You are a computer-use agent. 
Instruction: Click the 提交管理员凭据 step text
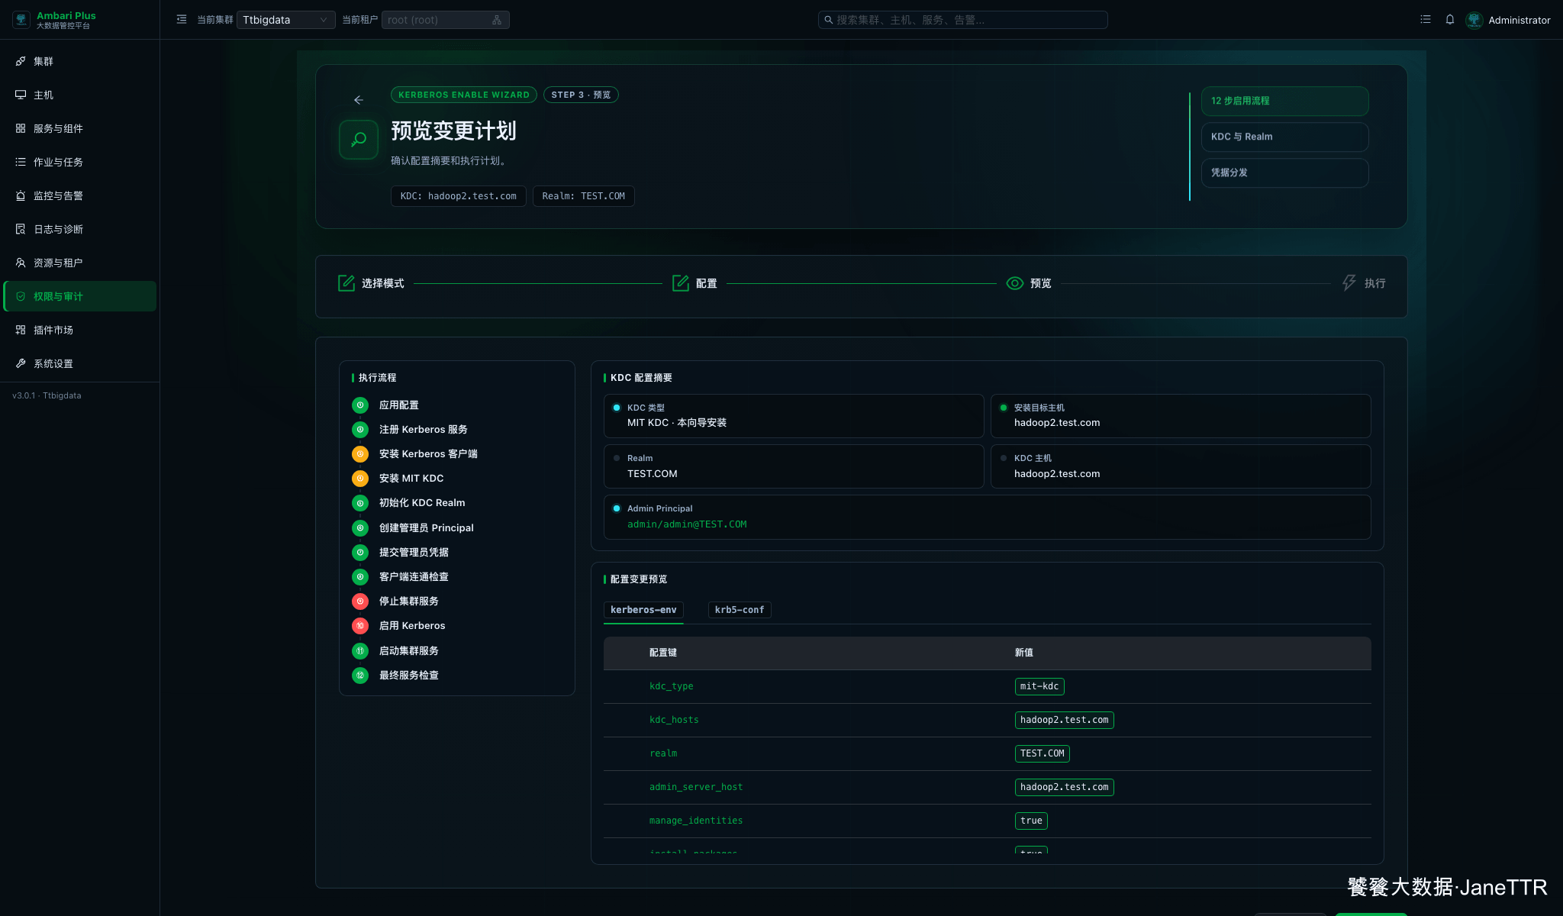(414, 553)
